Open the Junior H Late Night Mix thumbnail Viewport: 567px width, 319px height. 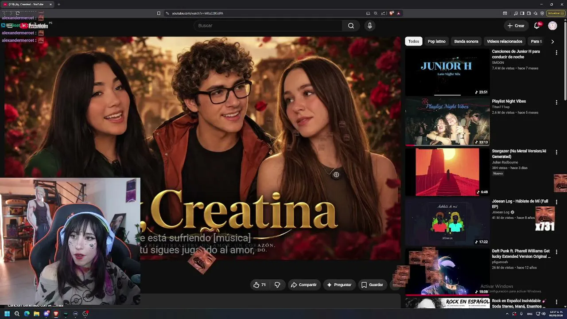coord(447,72)
